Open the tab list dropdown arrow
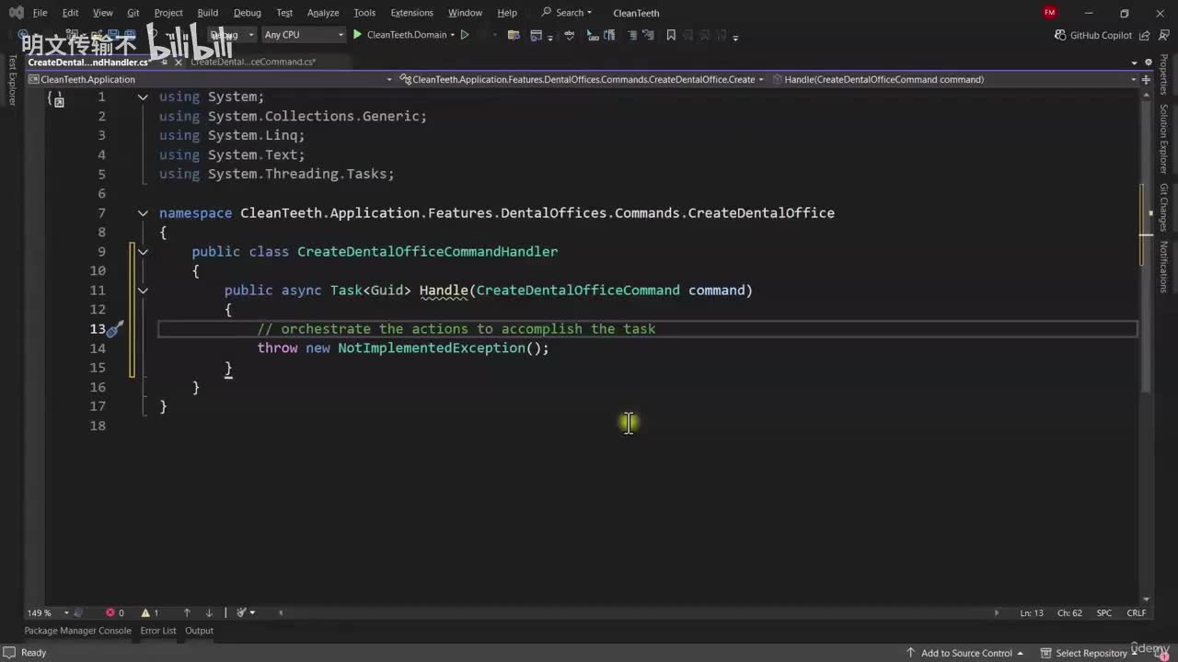 click(1135, 63)
